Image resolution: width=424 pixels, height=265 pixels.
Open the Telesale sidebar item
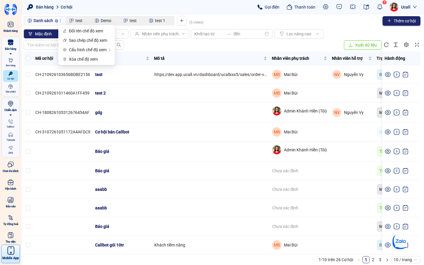click(11, 137)
